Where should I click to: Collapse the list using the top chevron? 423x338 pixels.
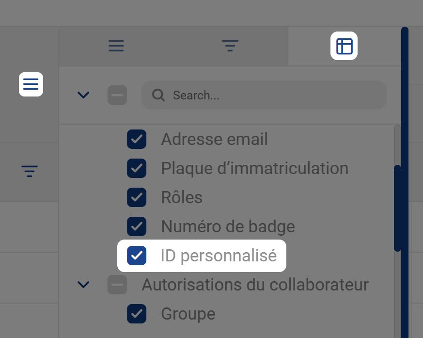83,95
